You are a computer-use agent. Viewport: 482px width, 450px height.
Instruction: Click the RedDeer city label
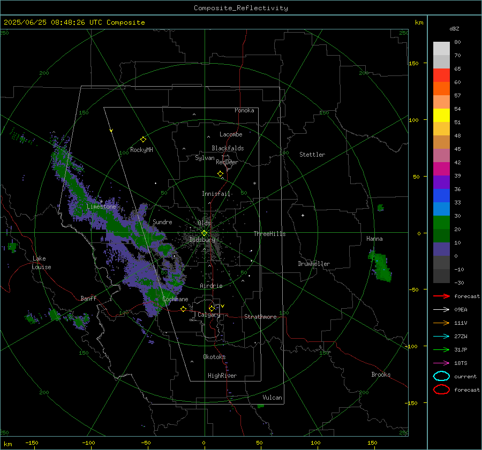tap(227, 162)
